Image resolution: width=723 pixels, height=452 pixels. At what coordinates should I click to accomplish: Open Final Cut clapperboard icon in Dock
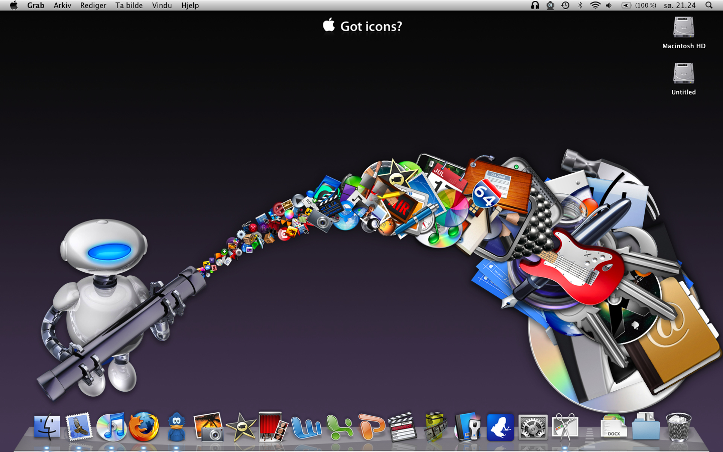(x=403, y=427)
